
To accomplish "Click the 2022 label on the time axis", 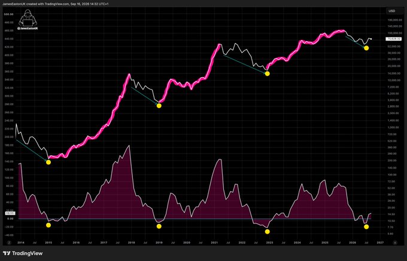I will point(242,243).
